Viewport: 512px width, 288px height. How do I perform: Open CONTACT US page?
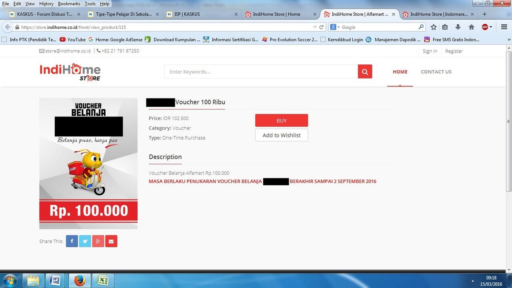tap(436, 72)
